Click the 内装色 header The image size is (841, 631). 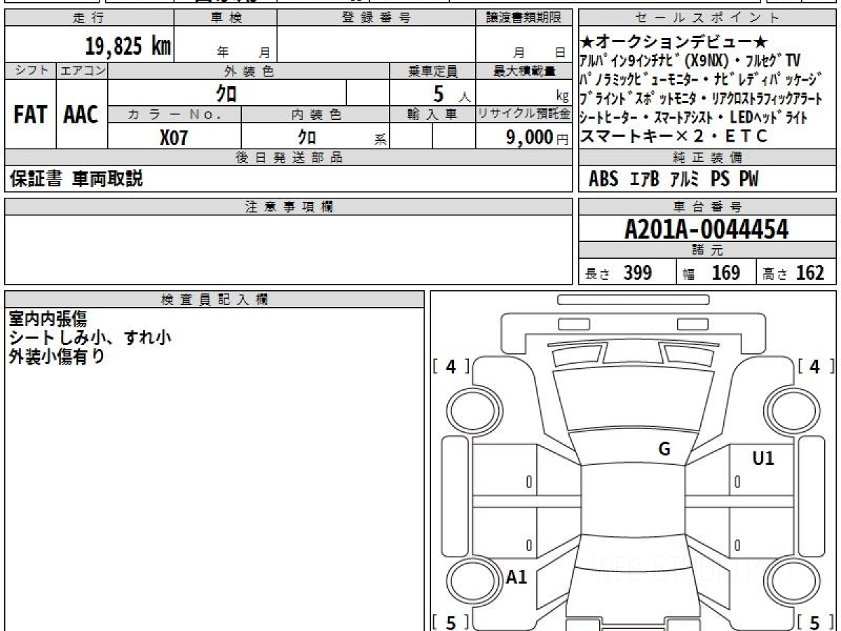315,114
